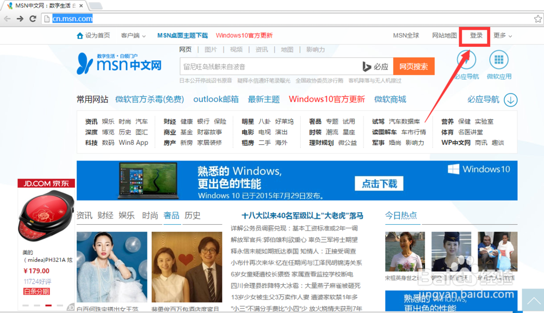
Task: Switch to the 娱乐 news tab
Action: pyautogui.click(x=127, y=216)
